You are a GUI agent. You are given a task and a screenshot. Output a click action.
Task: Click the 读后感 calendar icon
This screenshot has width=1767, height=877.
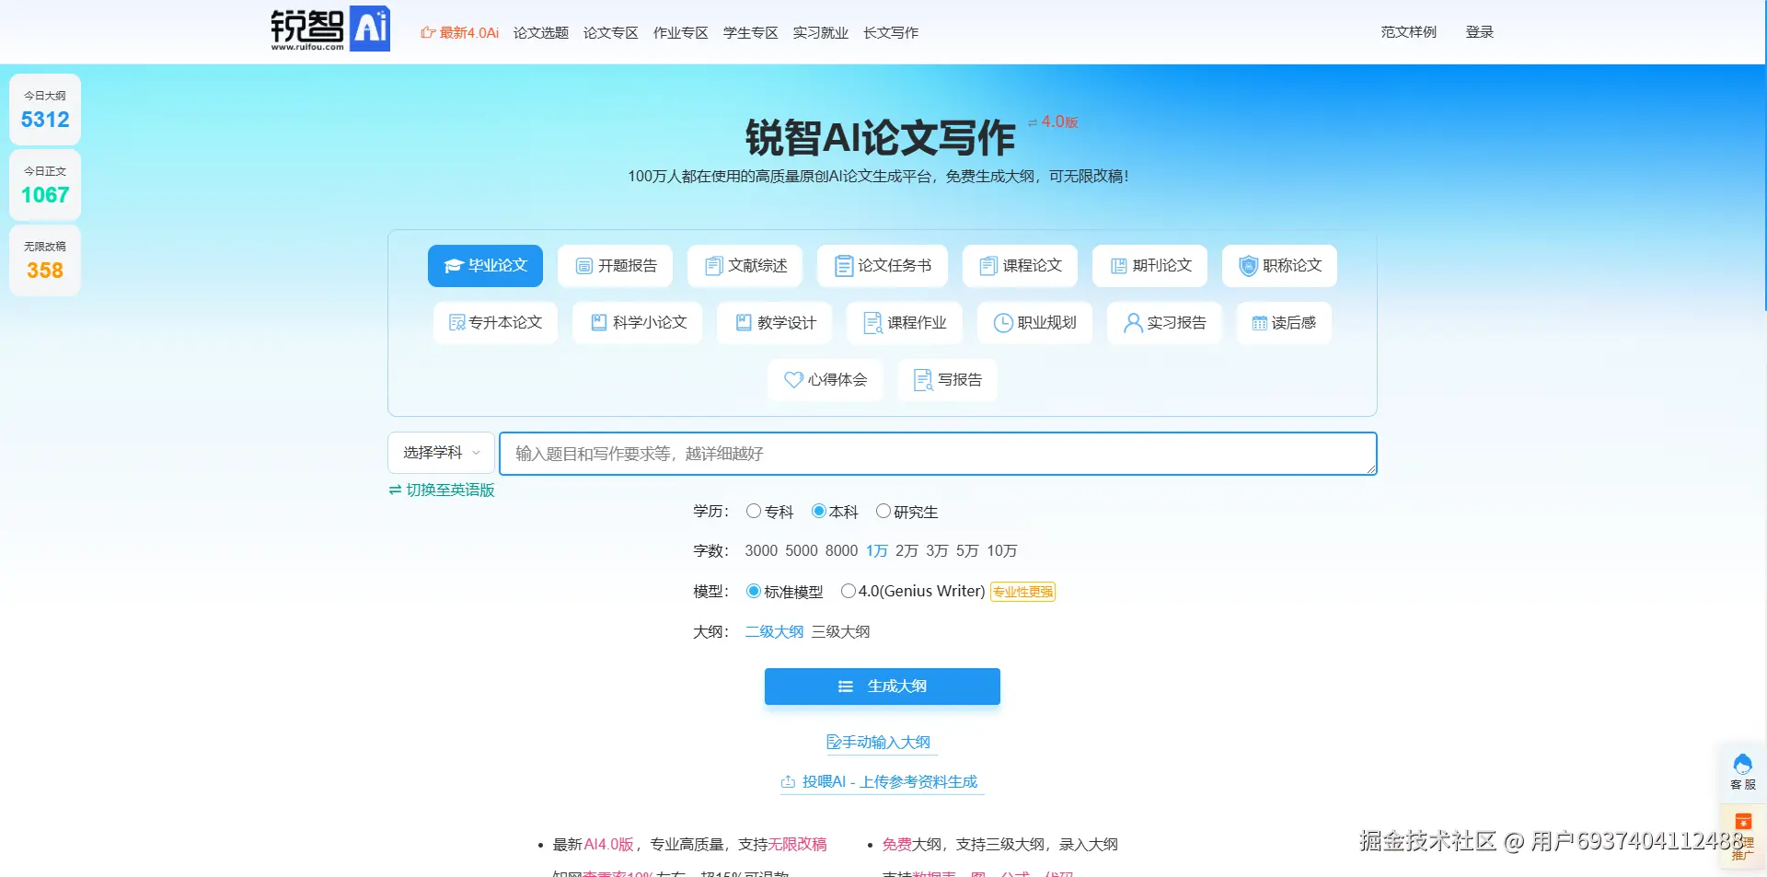point(1261,323)
